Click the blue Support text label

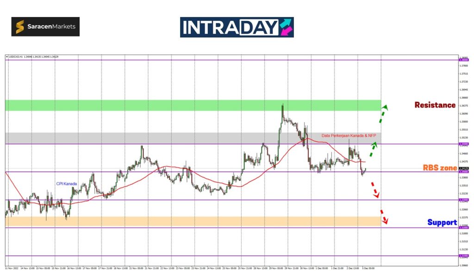click(442, 223)
